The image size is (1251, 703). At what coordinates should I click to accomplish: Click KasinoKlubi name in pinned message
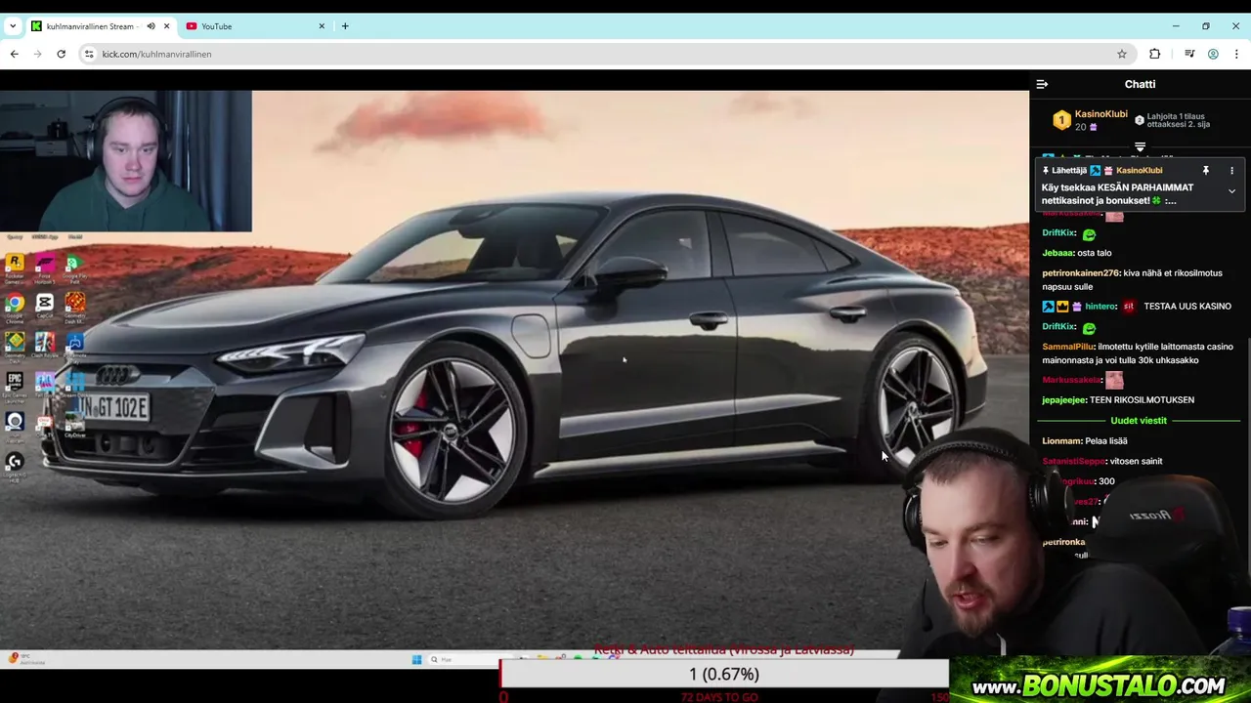point(1139,171)
